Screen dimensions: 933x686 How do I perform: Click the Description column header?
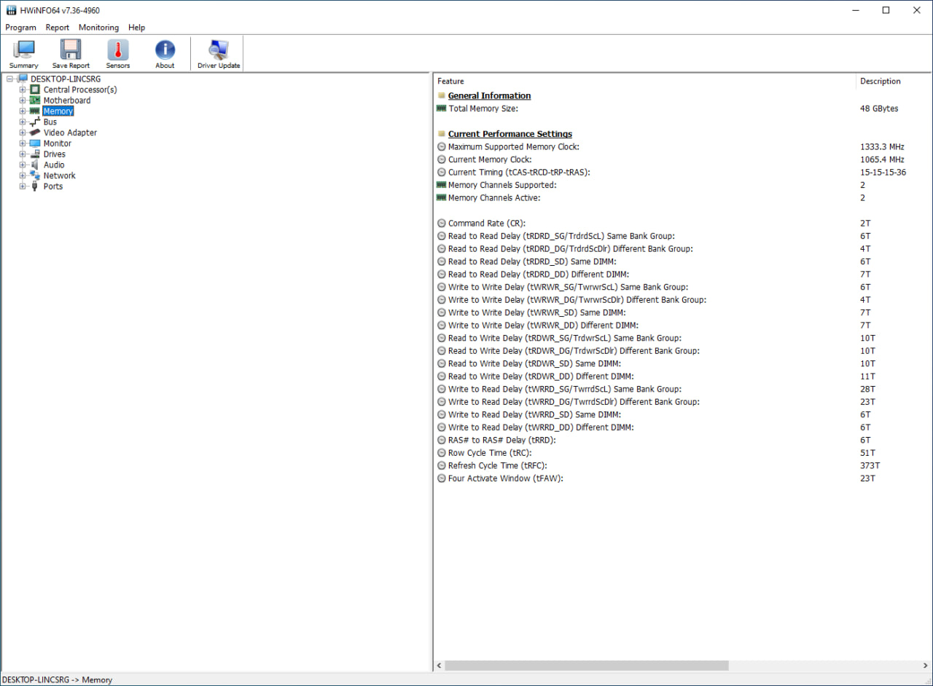pos(894,82)
